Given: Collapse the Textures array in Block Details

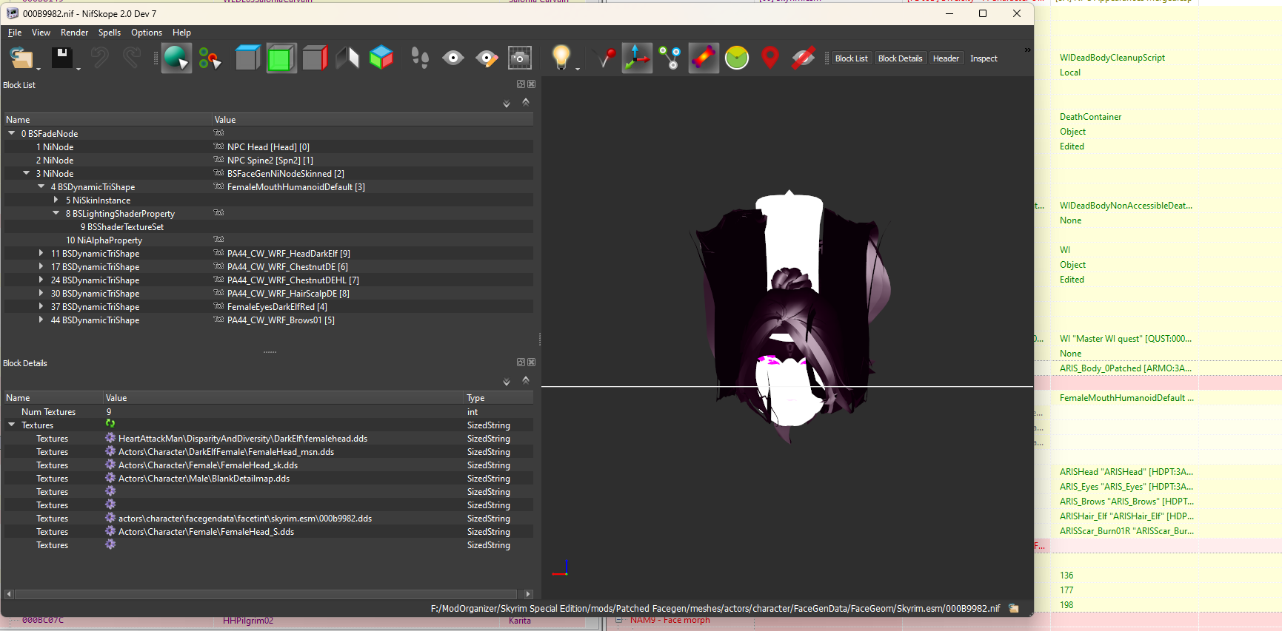Looking at the screenshot, I should pos(12,425).
